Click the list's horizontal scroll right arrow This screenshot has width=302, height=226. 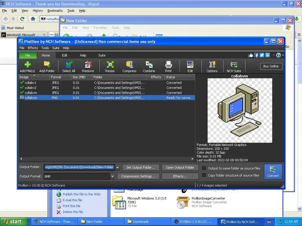click(x=192, y=159)
